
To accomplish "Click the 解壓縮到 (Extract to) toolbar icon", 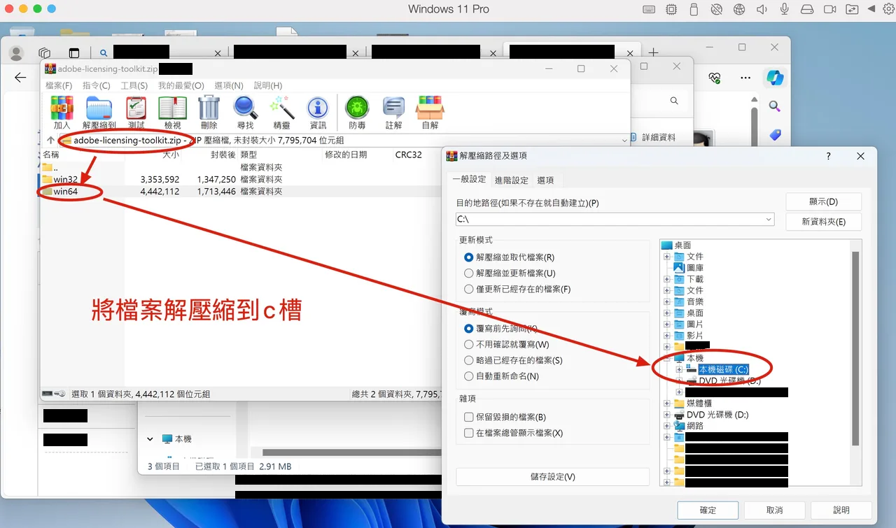I will click(x=99, y=113).
